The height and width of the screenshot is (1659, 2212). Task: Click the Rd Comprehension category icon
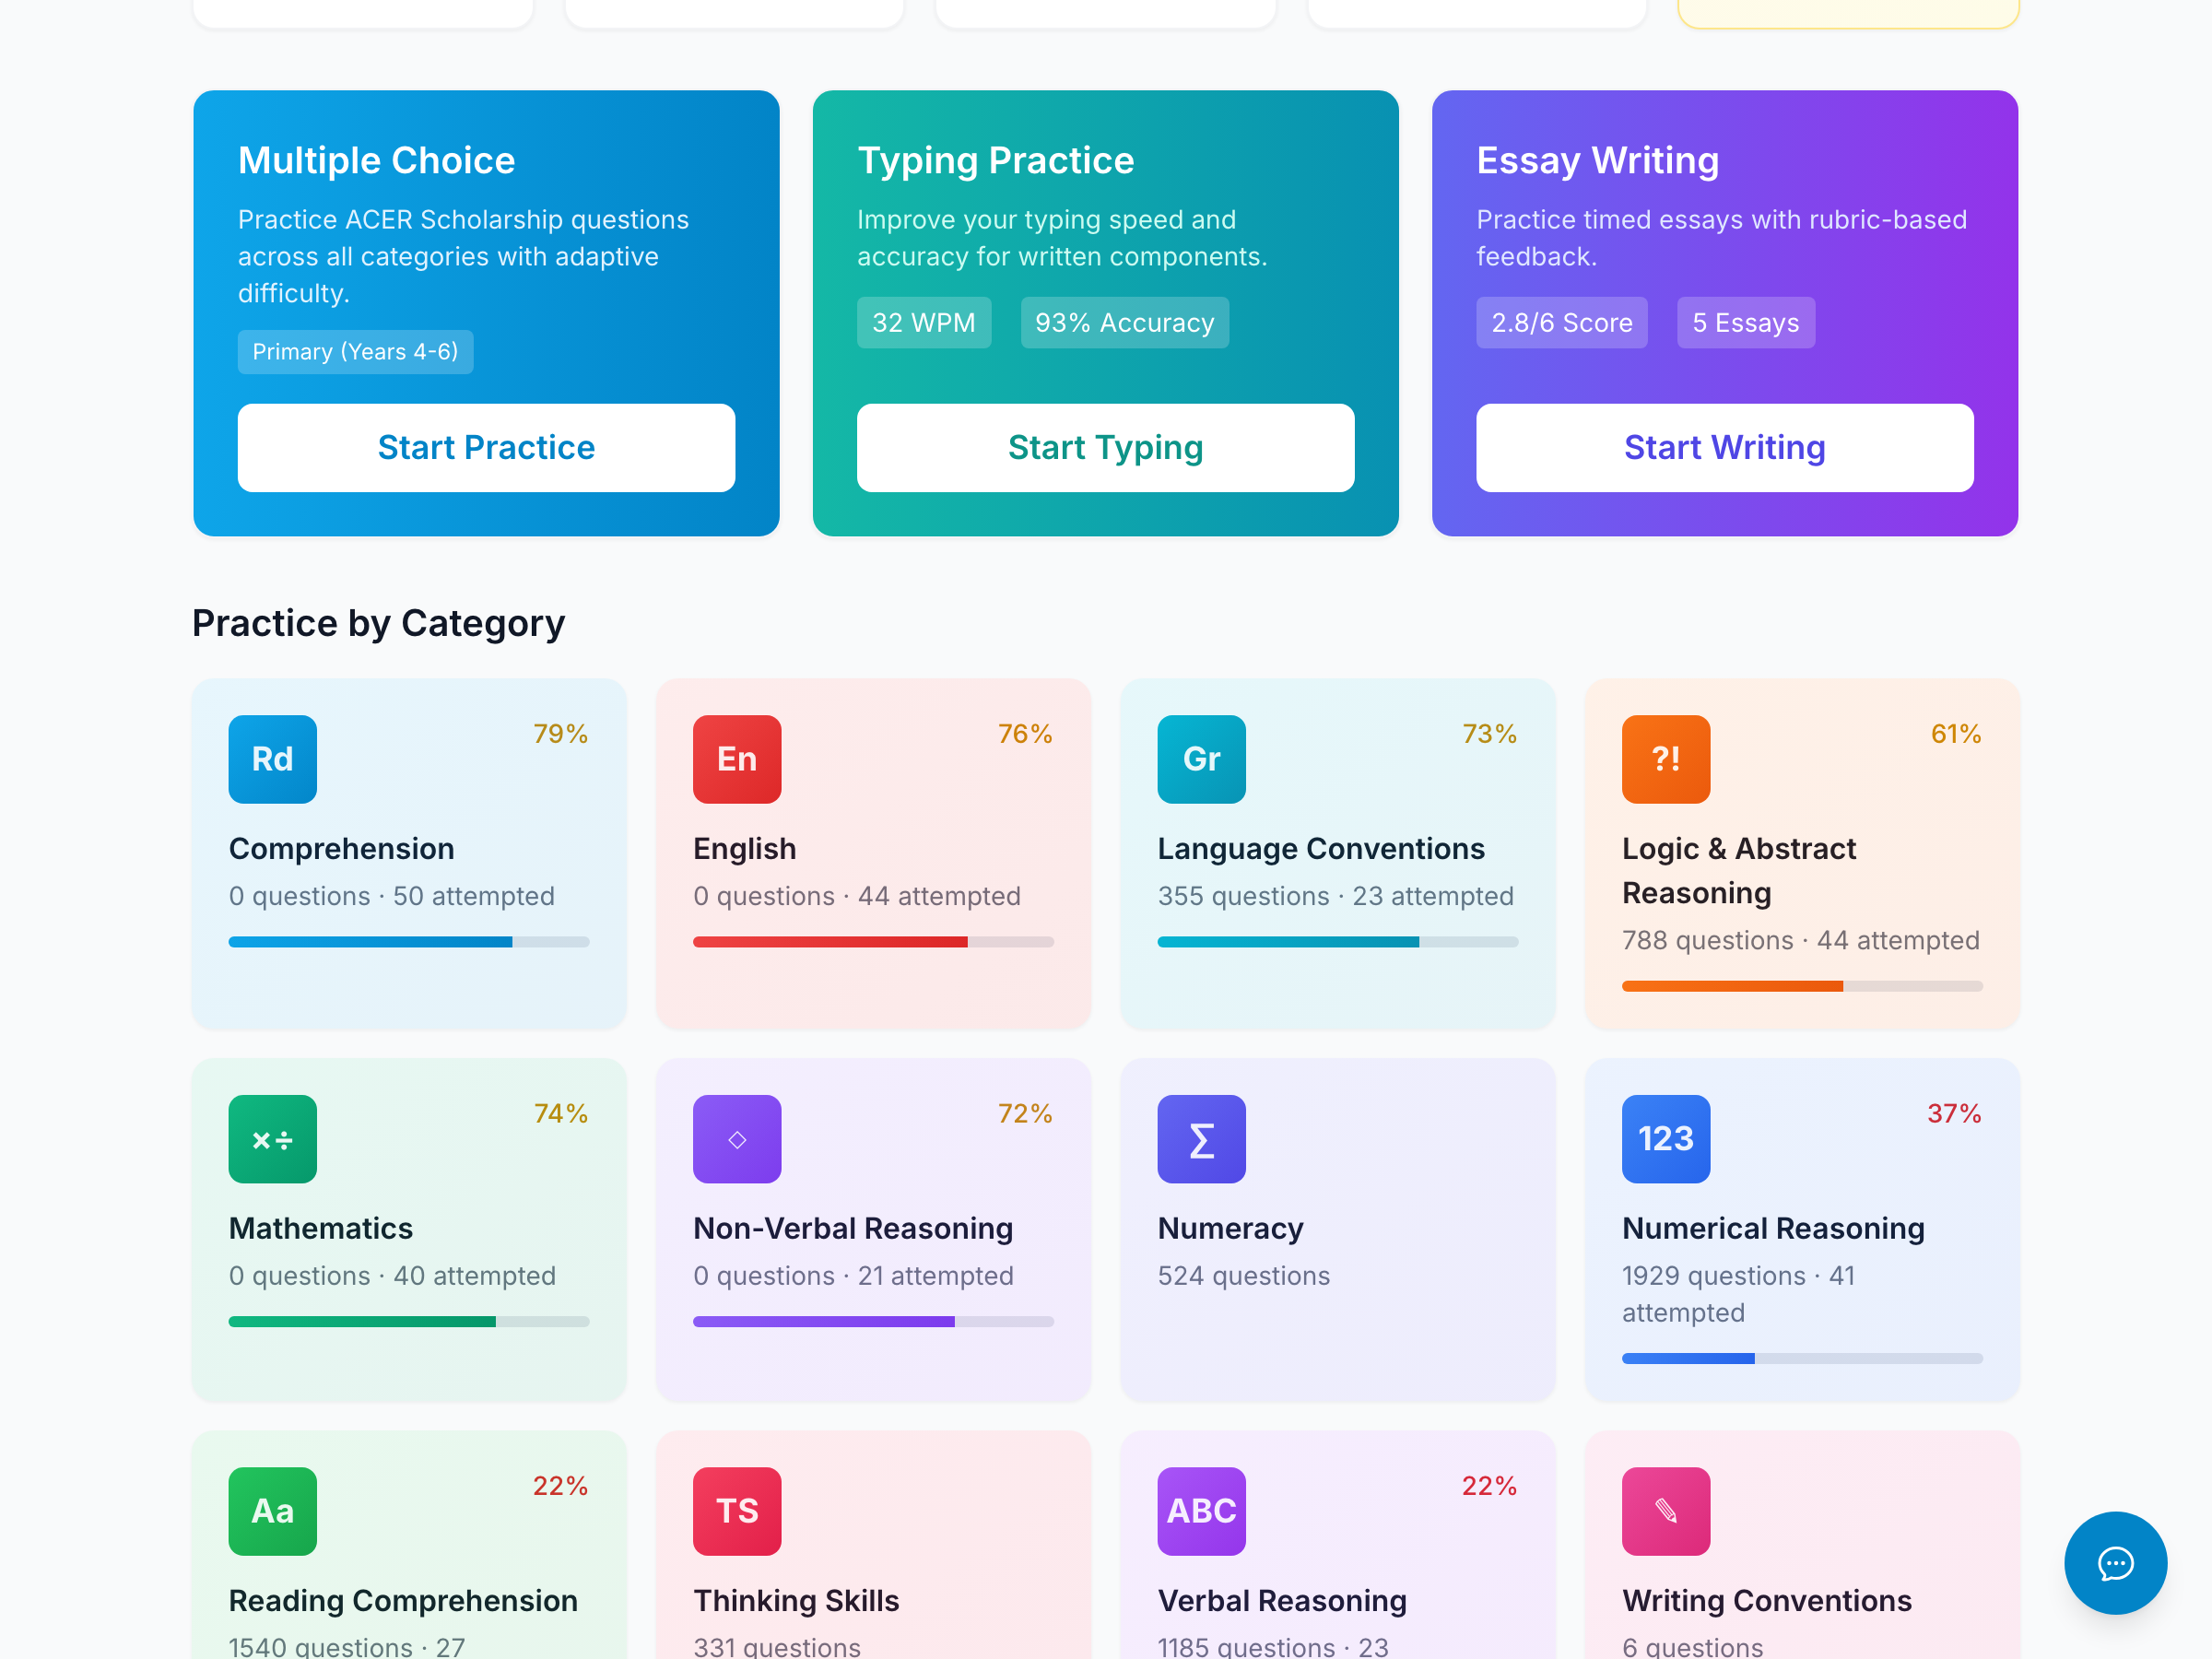point(272,759)
